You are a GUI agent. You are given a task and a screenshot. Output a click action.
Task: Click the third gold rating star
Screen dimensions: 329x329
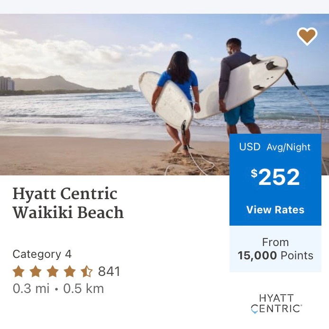point(53,272)
